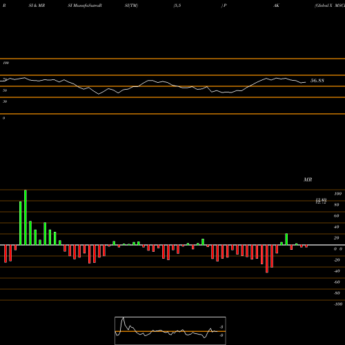Click the MR axis label -100
The height and width of the screenshot is (345, 345).
point(338,304)
